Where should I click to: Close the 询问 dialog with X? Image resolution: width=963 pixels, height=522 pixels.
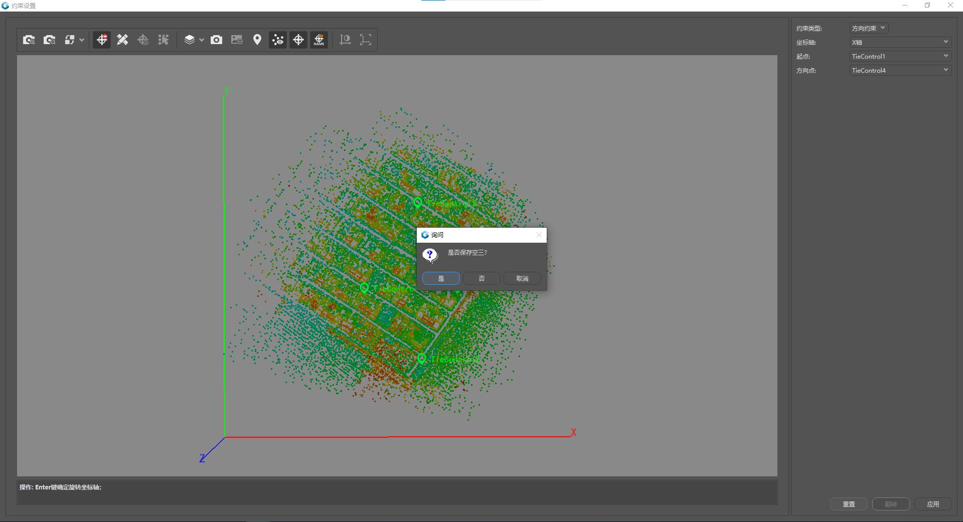(539, 235)
